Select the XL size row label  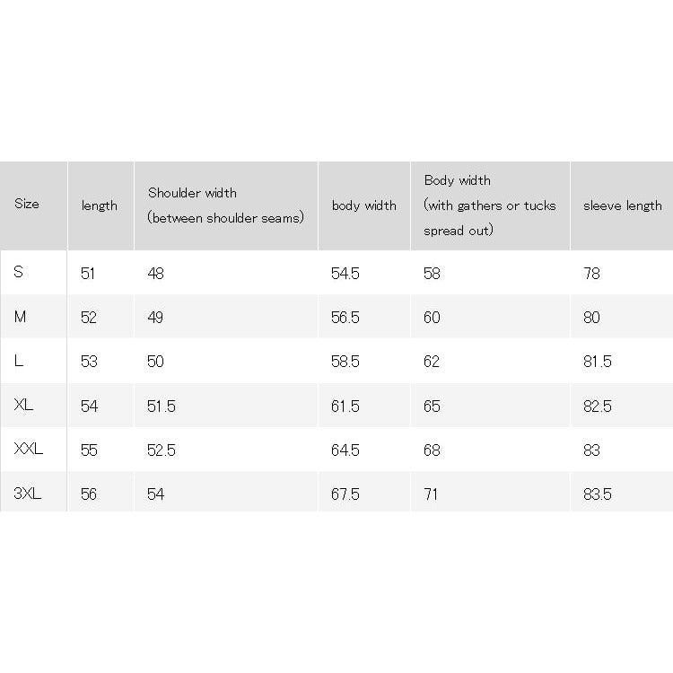pos(23,405)
